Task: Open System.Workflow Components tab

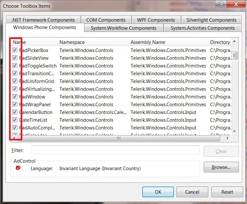Action: (x=124, y=28)
